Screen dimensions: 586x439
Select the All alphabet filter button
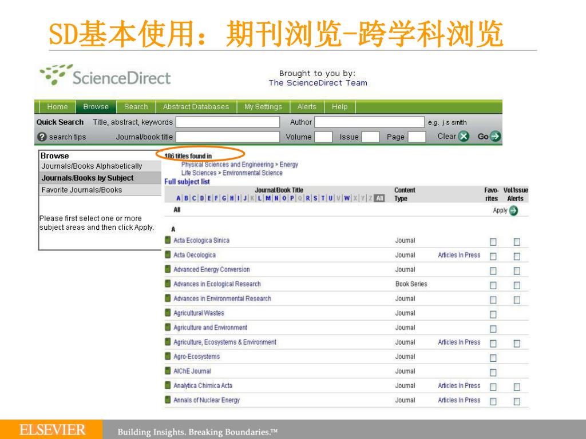(x=379, y=198)
